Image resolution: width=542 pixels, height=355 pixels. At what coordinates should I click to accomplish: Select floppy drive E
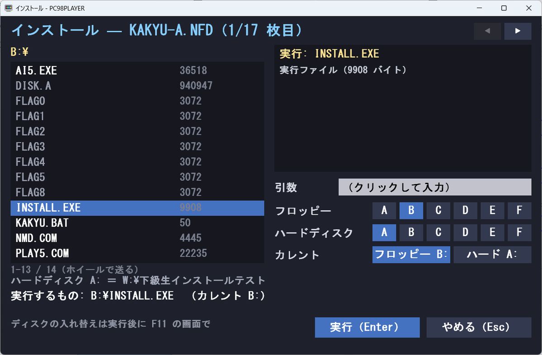pyautogui.click(x=492, y=210)
